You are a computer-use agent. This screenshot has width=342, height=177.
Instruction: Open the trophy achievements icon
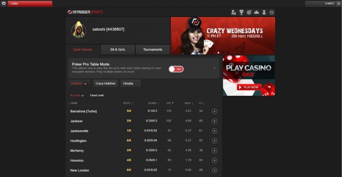241,12
